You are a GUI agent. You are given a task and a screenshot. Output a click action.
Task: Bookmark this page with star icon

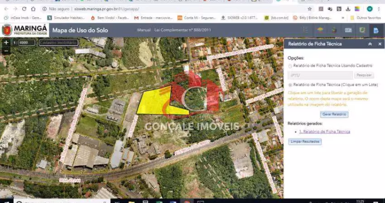pyautogui.click(x=310, y=9)
